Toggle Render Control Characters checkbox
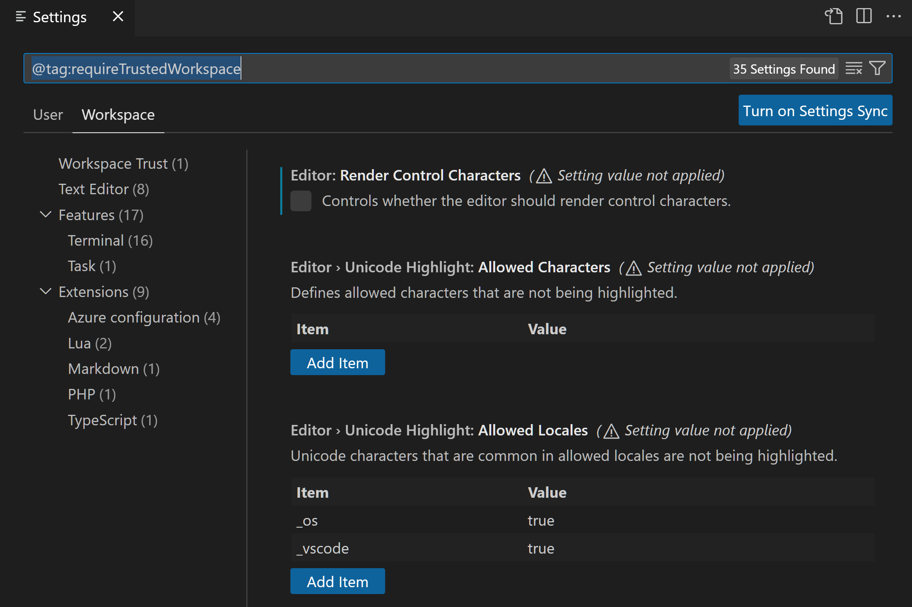This screenshot has width=912, height=607. (x=300, y=201)
